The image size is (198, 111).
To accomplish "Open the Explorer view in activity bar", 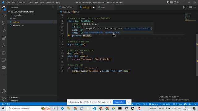I will 4,8.
